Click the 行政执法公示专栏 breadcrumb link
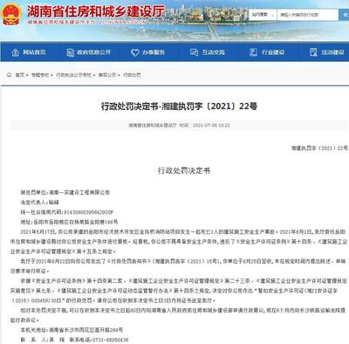349x344 pixels. tap(73, 75)
